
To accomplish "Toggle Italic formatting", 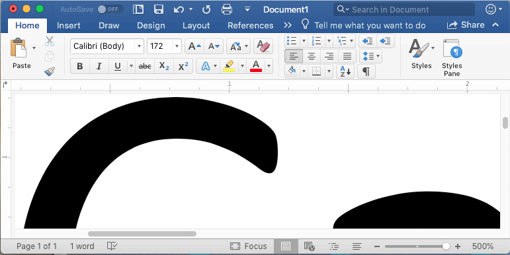I will tap(99, 66).
